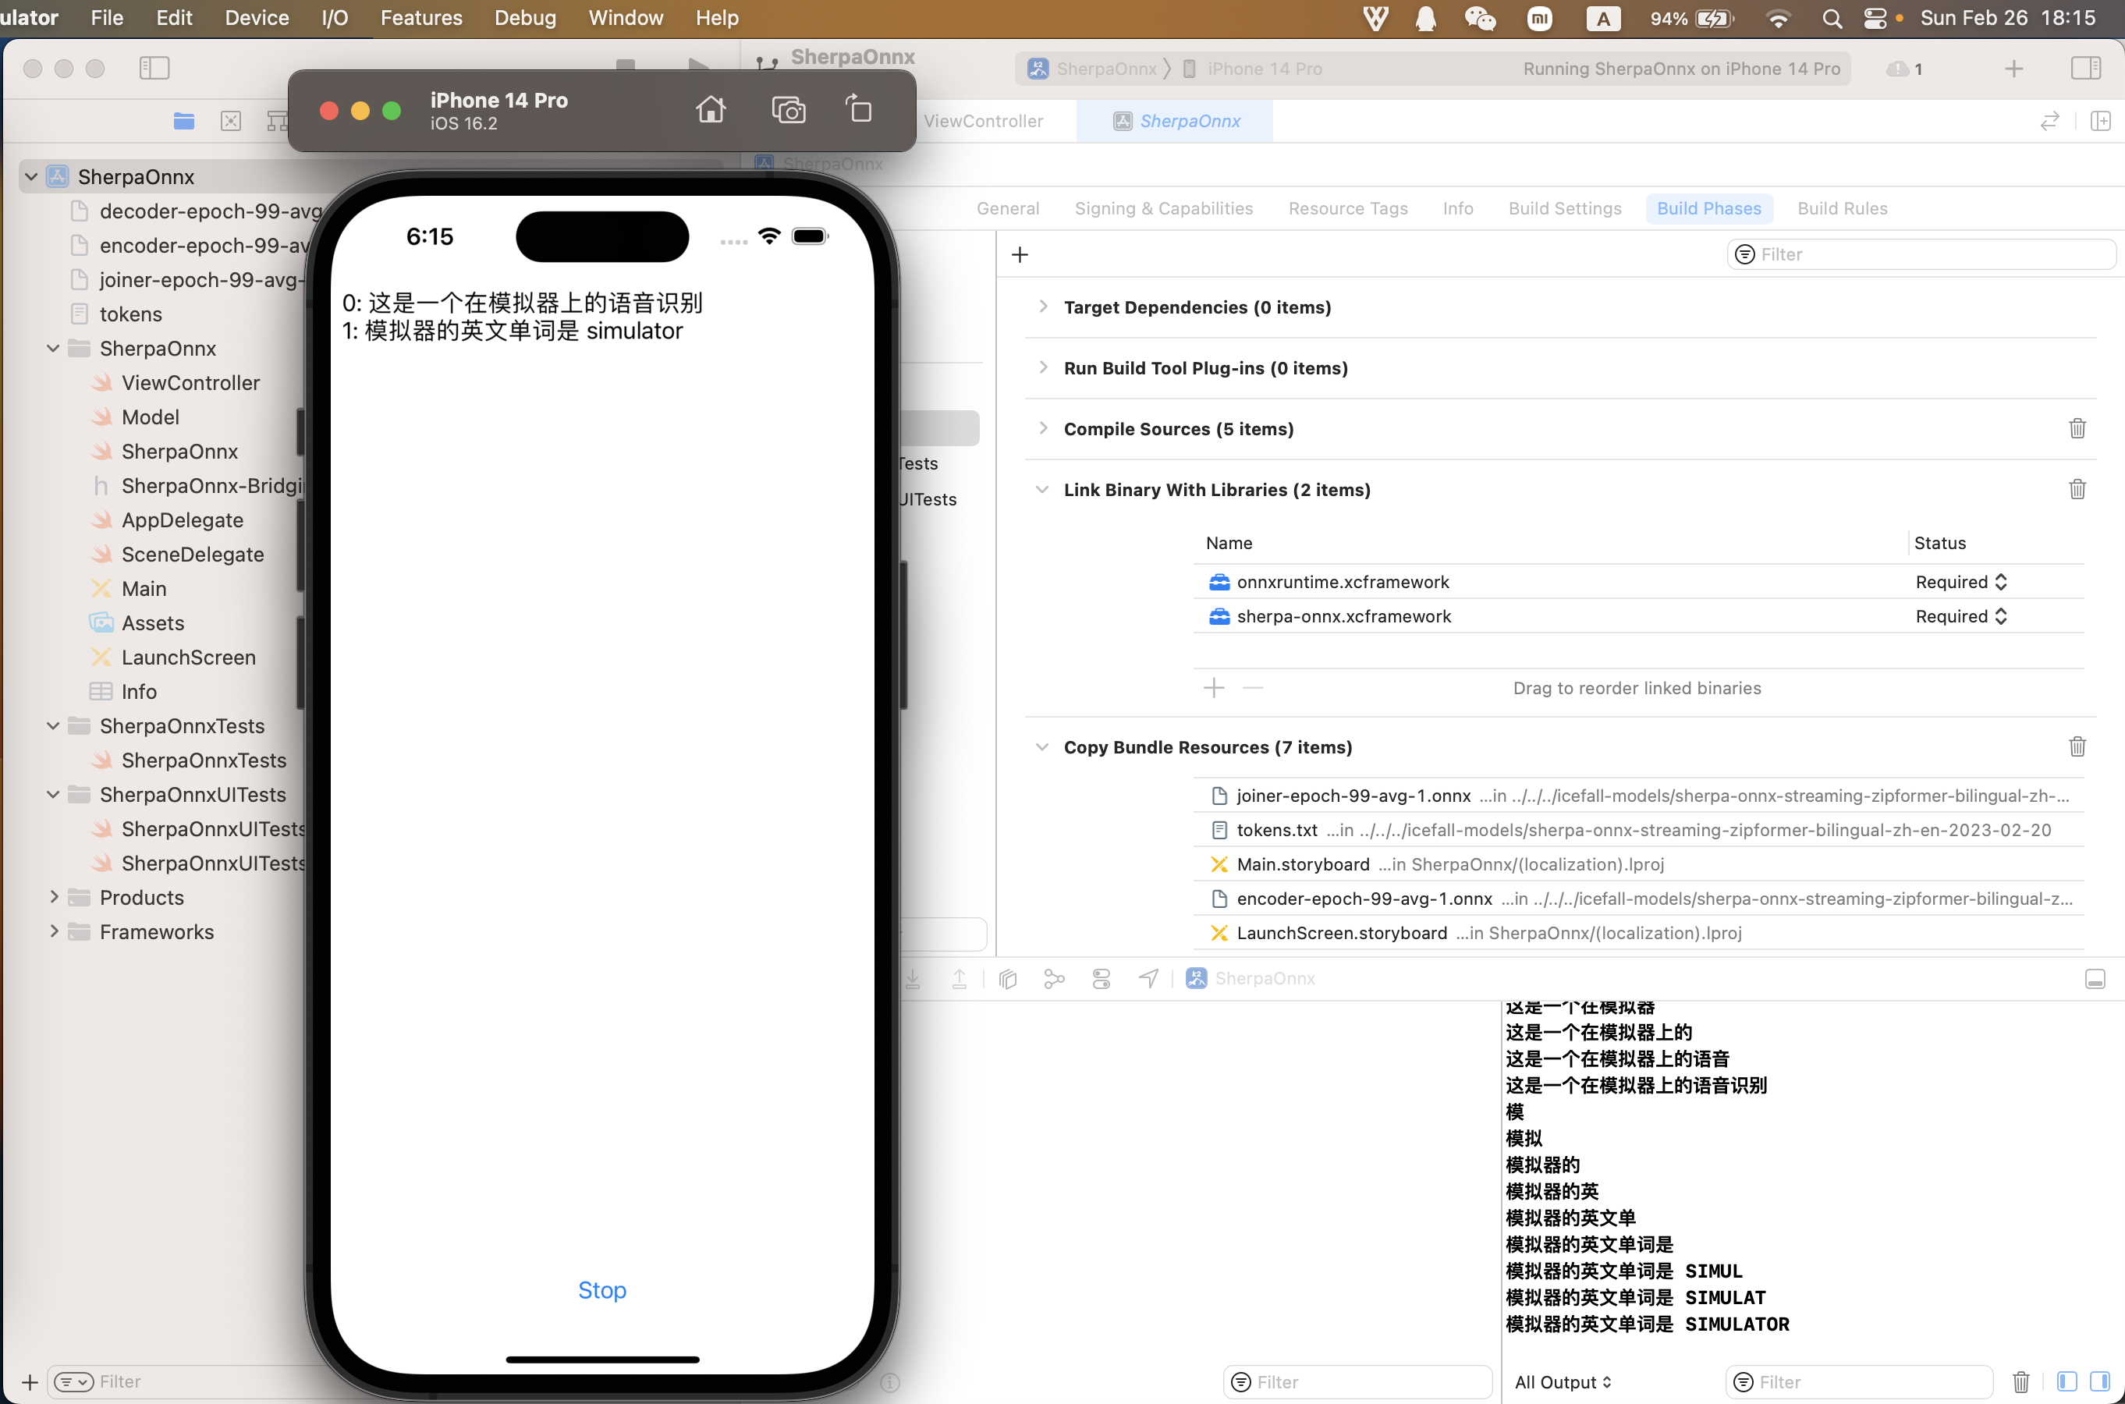Click the notification bell menu bar icon

pyautogui.click(x=1425, y=18)
